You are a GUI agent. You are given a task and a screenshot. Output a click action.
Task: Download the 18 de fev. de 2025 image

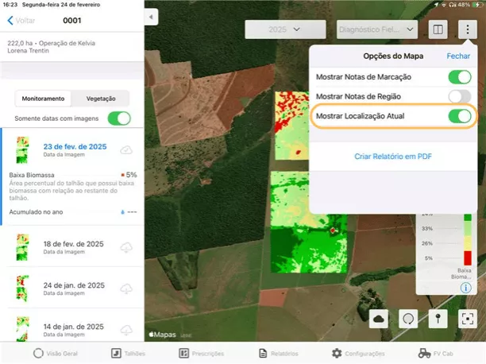click(125, 247)
